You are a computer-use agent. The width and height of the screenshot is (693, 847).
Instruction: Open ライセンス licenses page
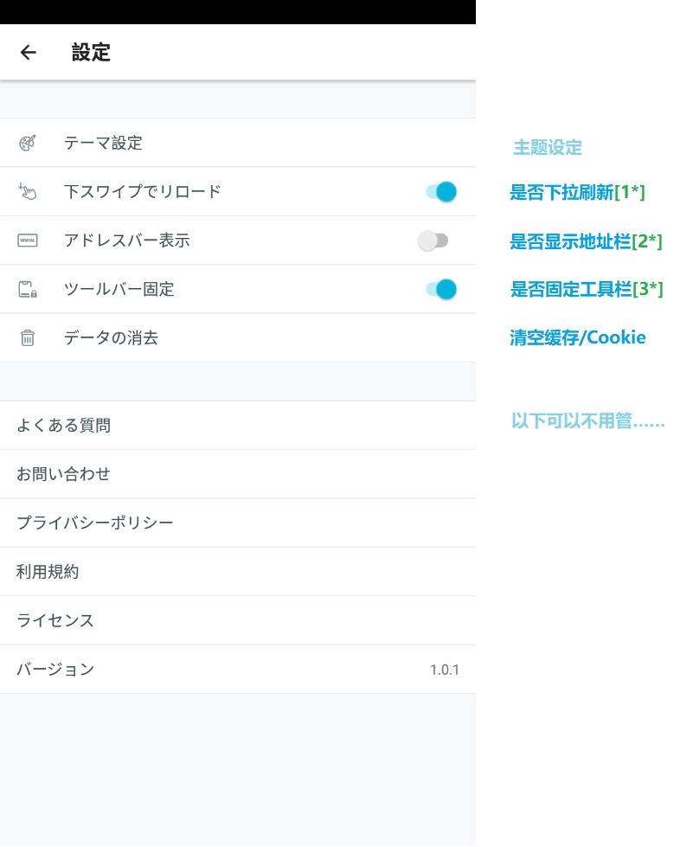point(55,620)
